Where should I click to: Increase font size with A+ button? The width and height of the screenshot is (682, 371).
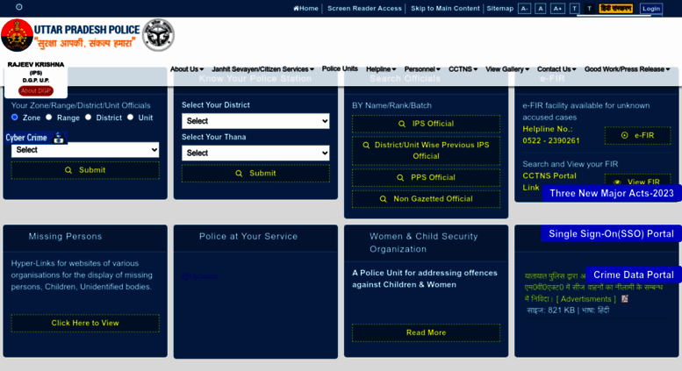click(x=557, y=9)
